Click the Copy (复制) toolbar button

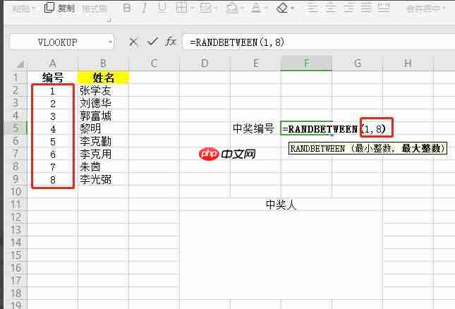59,8
